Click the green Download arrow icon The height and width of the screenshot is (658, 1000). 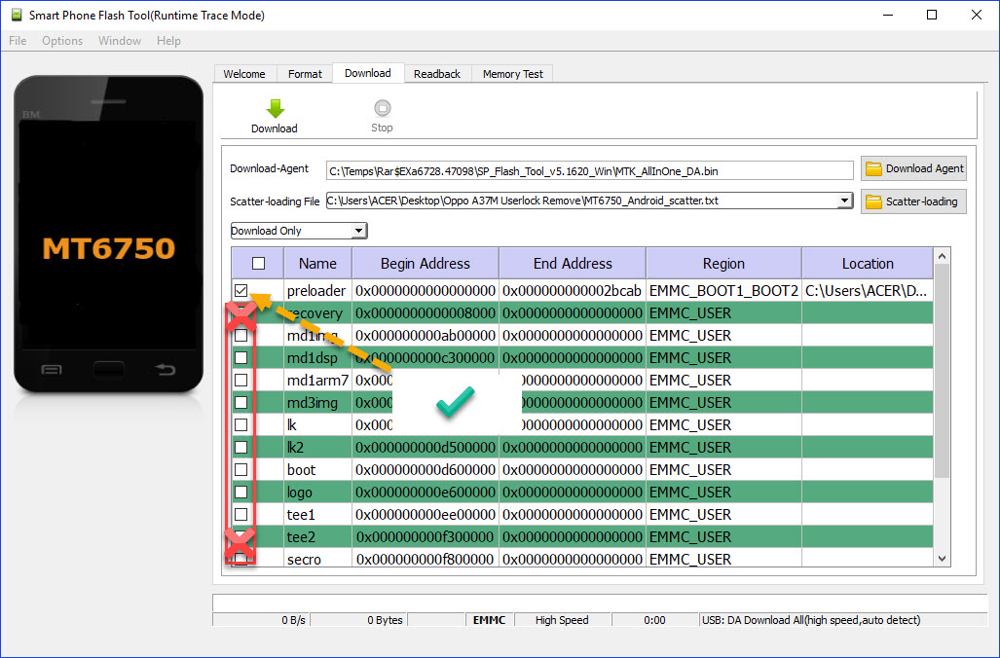tap(275, 108)
